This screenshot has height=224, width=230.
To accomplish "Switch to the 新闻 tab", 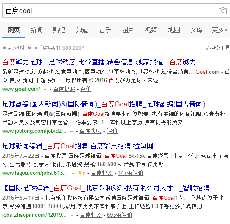I will point(36,30).
